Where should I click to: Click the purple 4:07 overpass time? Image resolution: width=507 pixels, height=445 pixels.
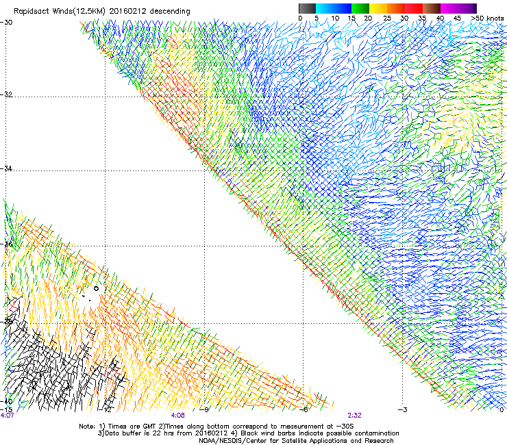pos(7,416)
